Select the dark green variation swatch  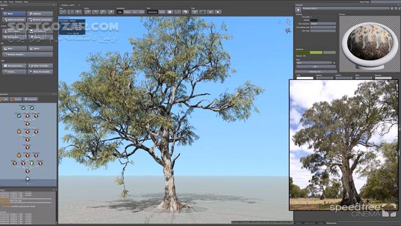click(303, 52)
